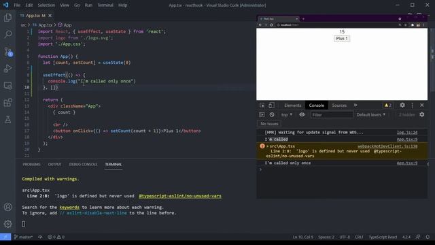Open the Run and Debug view

point(7,68)
